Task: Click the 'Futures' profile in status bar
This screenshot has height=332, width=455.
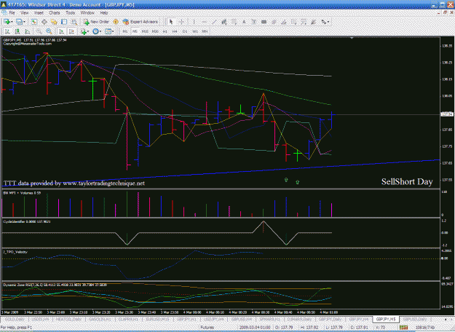Action: [x=207, y=328]
